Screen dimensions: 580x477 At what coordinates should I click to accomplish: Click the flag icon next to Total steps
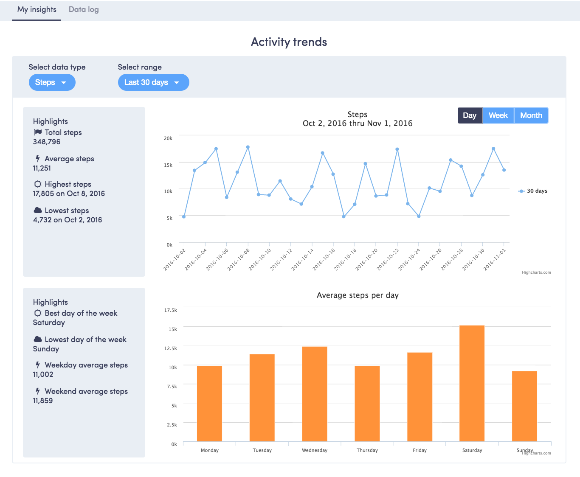point(38,132)
